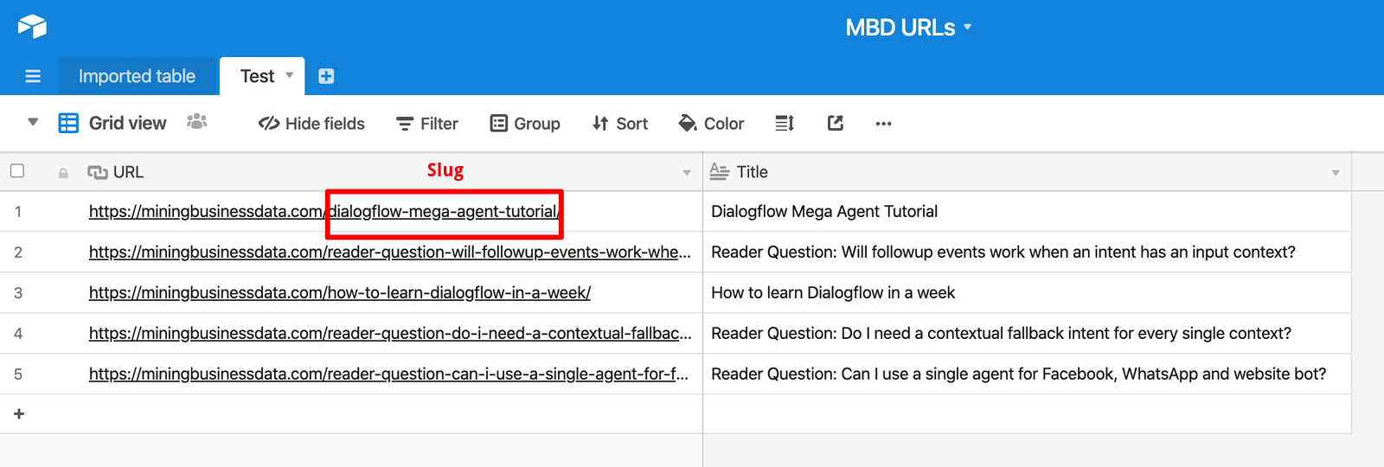
Task: Open the more options ellipsis menu
Action: coord(883,124)
